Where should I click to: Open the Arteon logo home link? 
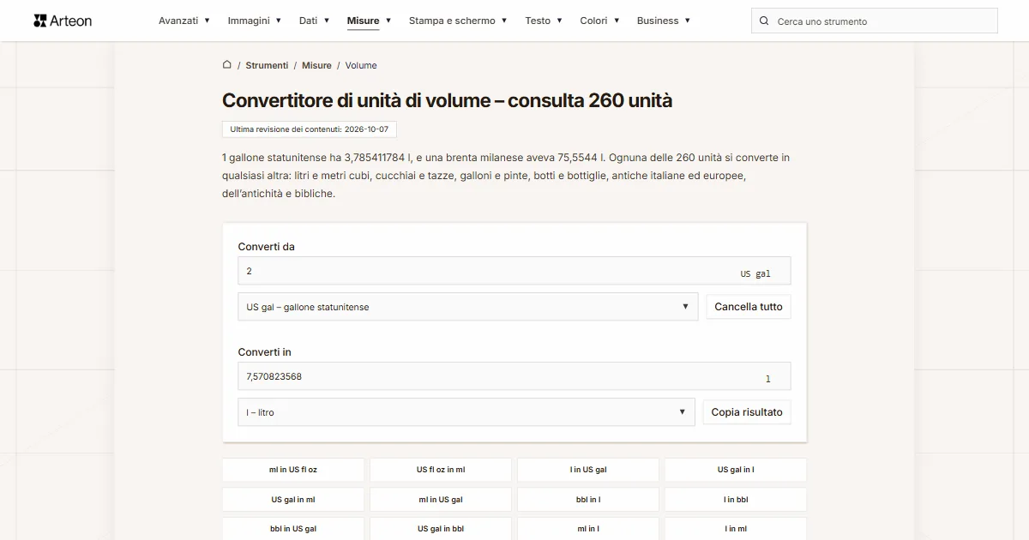click(63, 21)
